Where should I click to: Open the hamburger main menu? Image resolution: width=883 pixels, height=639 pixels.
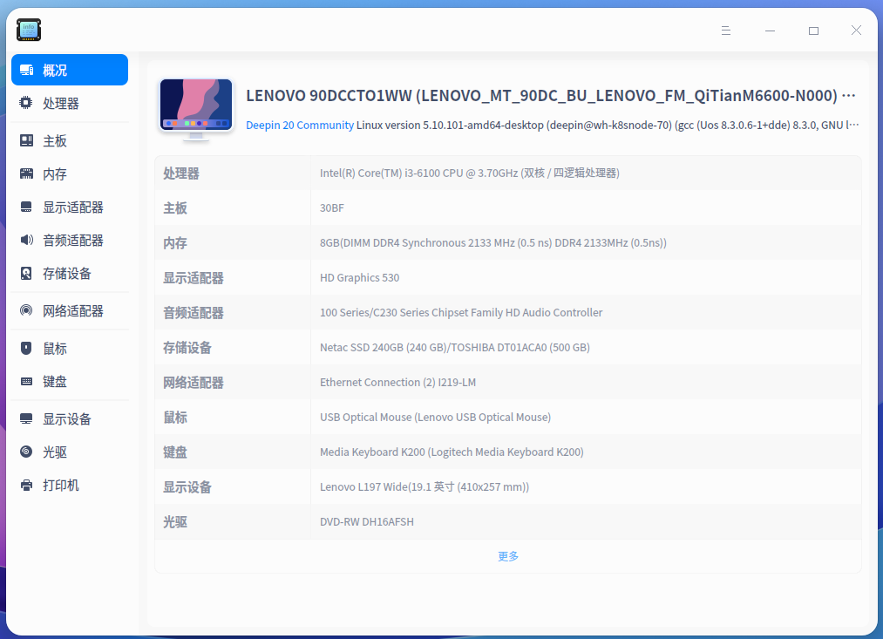click(726, 31)
